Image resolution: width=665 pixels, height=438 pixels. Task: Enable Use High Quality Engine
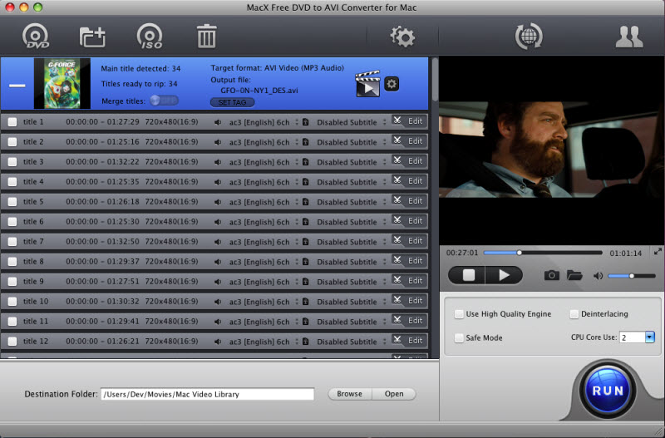click(x=459, y=314)
